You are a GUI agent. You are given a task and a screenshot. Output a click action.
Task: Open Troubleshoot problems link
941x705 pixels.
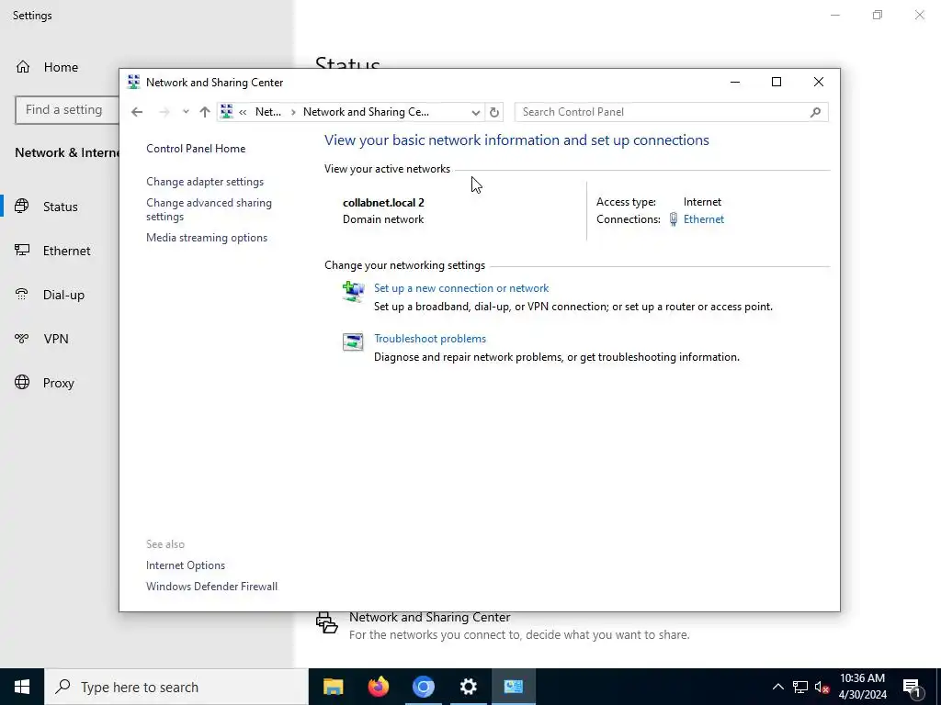tap(430, 339)
